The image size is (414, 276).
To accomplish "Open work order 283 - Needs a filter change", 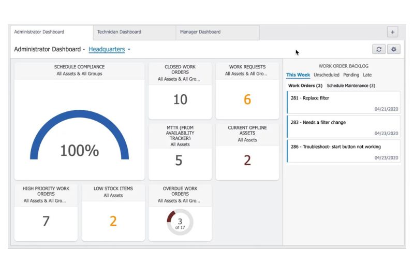I will coord(344,127).
